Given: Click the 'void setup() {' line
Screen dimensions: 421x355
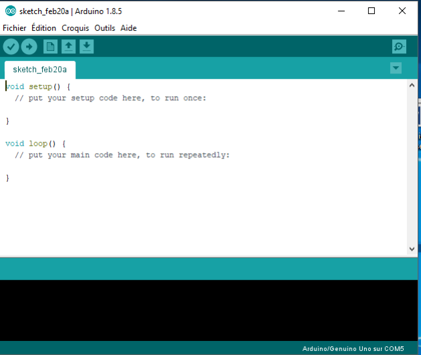Looking at the screenshot, I should point(38,87).
